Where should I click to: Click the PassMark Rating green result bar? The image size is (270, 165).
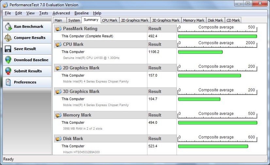pos(217,36)
